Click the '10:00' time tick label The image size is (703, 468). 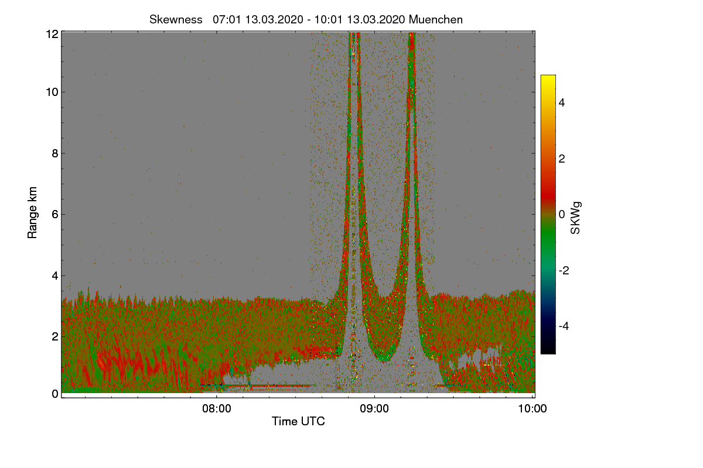tap(533, 409)
